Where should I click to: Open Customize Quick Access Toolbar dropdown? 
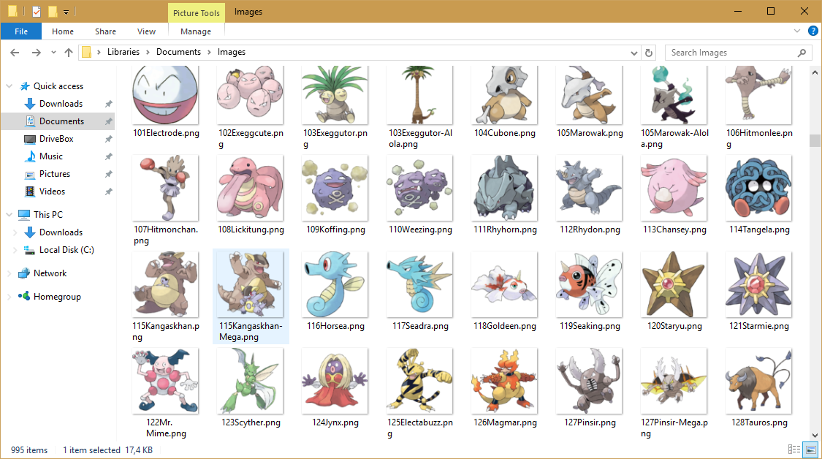tap(66, 12)
